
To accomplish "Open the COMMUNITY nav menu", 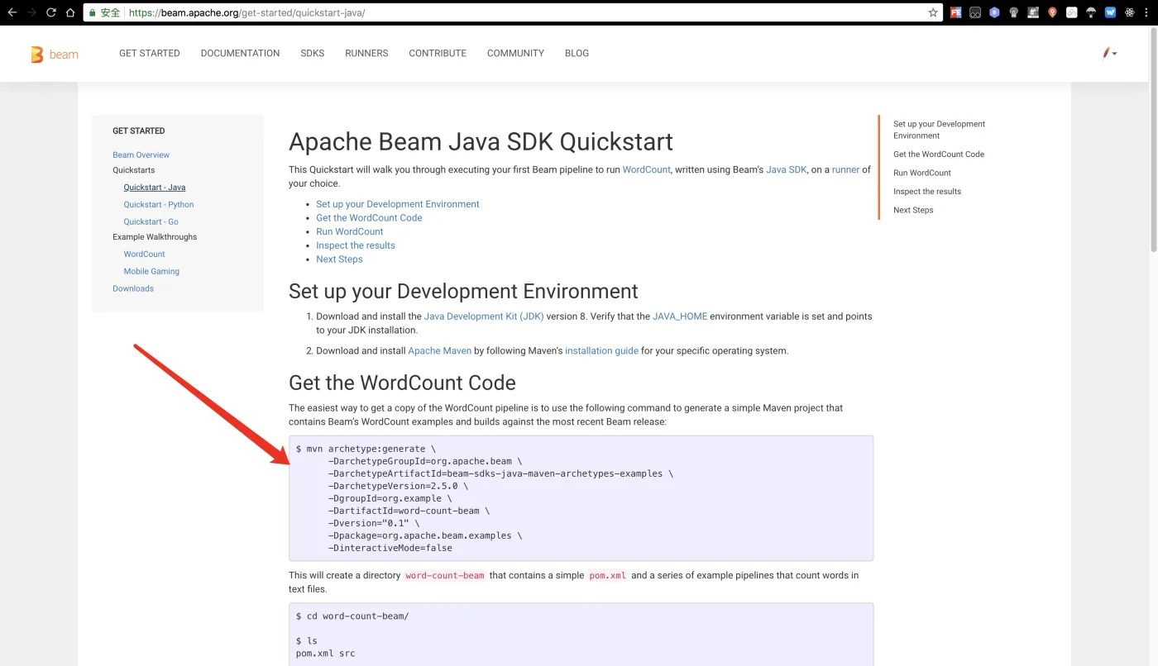I will [x=515, y=53].
